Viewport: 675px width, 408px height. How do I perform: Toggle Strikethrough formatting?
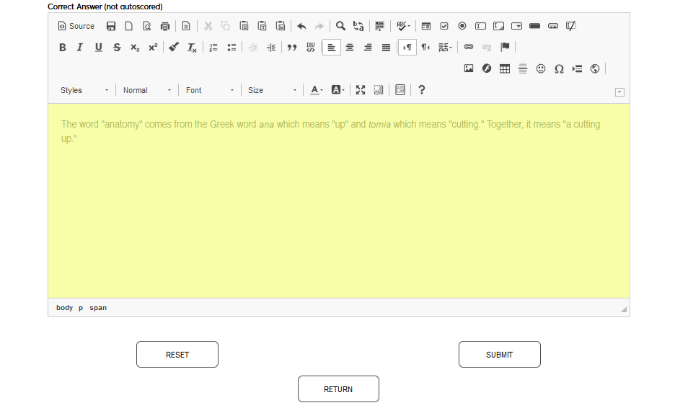[x=117, y=48]
